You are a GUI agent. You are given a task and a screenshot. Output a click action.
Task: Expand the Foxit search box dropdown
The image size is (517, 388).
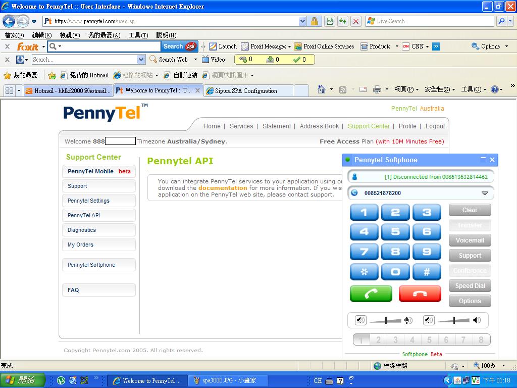[60, 46]
